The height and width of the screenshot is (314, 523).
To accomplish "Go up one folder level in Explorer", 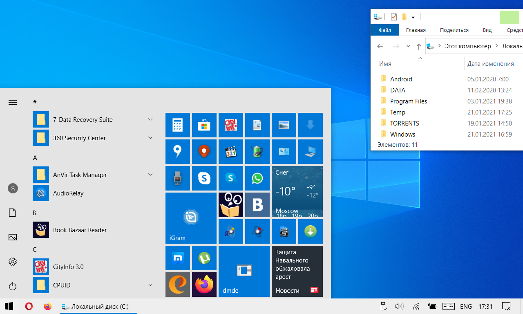I will (418, 46).
